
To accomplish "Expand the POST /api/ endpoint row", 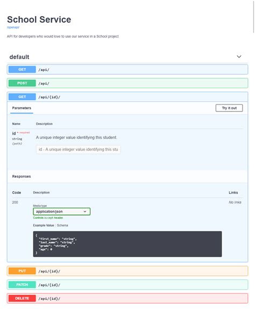I will click(127, 83).
